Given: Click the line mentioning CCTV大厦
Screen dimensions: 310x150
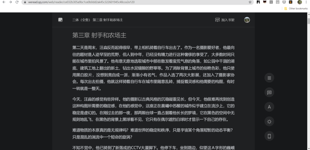Looking at the screenshot, I should [x=153, y=148].
